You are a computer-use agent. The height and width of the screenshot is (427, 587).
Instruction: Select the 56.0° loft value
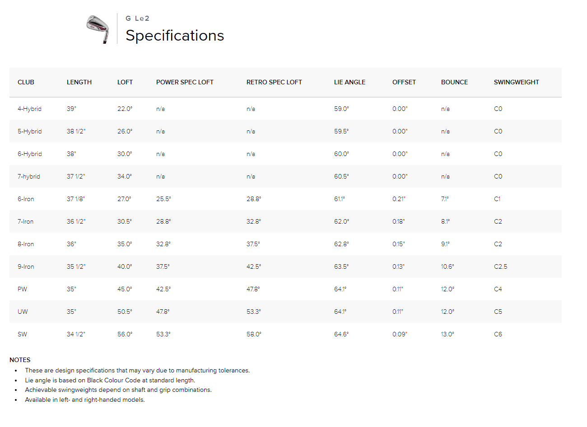(125, 334)
